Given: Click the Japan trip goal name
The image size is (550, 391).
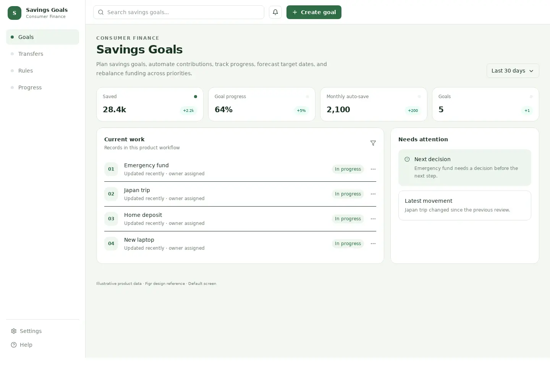Looking at the screenshot, I should click(x=137, y=190).
